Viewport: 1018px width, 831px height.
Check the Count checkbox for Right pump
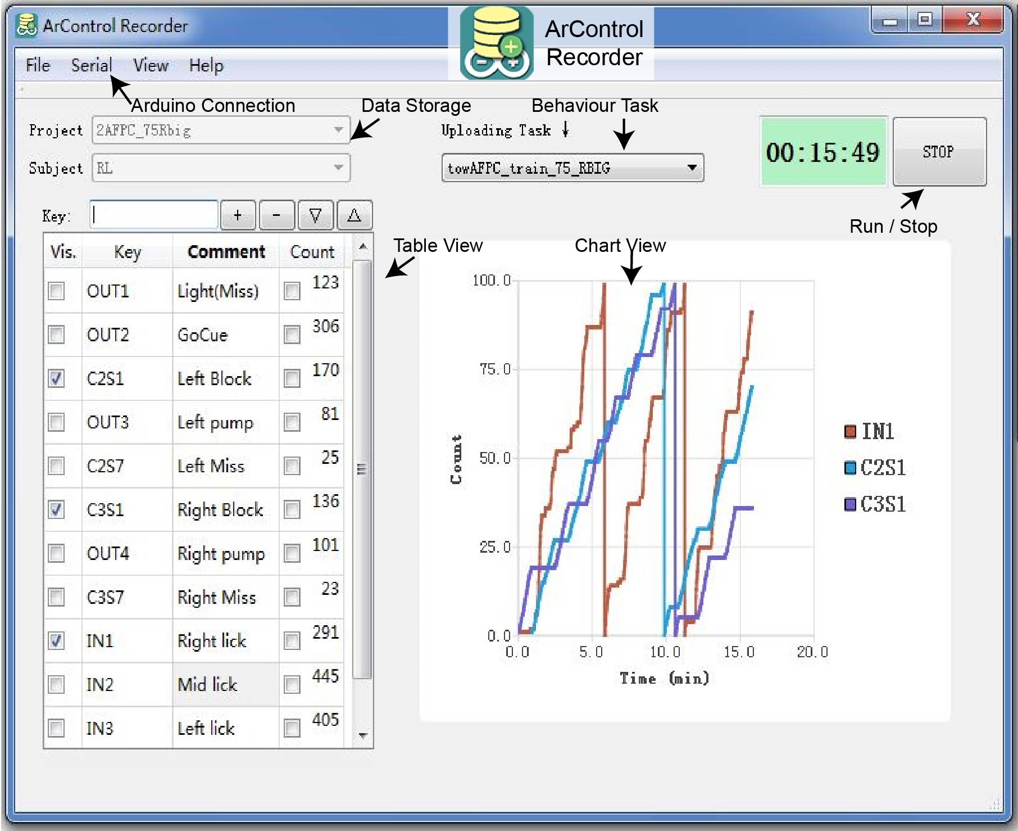click(x=292, y=553)
